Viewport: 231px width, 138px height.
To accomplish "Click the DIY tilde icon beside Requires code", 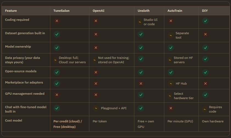I will tap(204, 109).
